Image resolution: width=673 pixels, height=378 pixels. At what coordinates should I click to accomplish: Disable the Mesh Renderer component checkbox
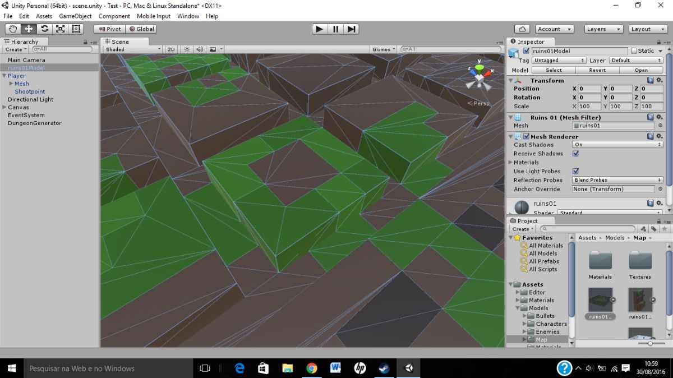pyautogui.click(x=526, y=136)
